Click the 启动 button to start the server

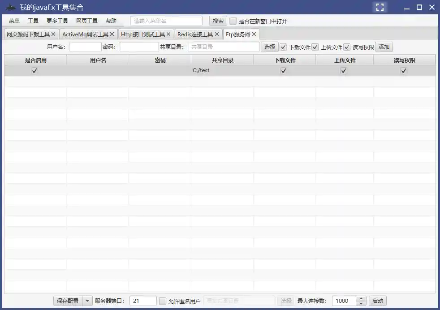(377, 301)
